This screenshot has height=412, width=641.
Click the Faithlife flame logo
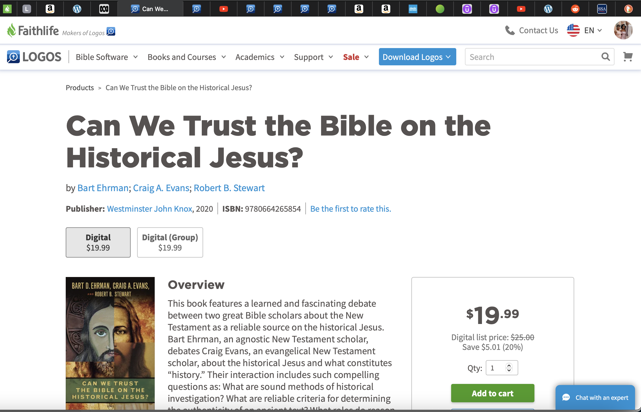click(x=11, y=30)
